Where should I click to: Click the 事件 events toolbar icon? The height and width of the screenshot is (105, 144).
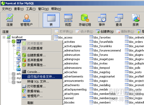[102, 20]
